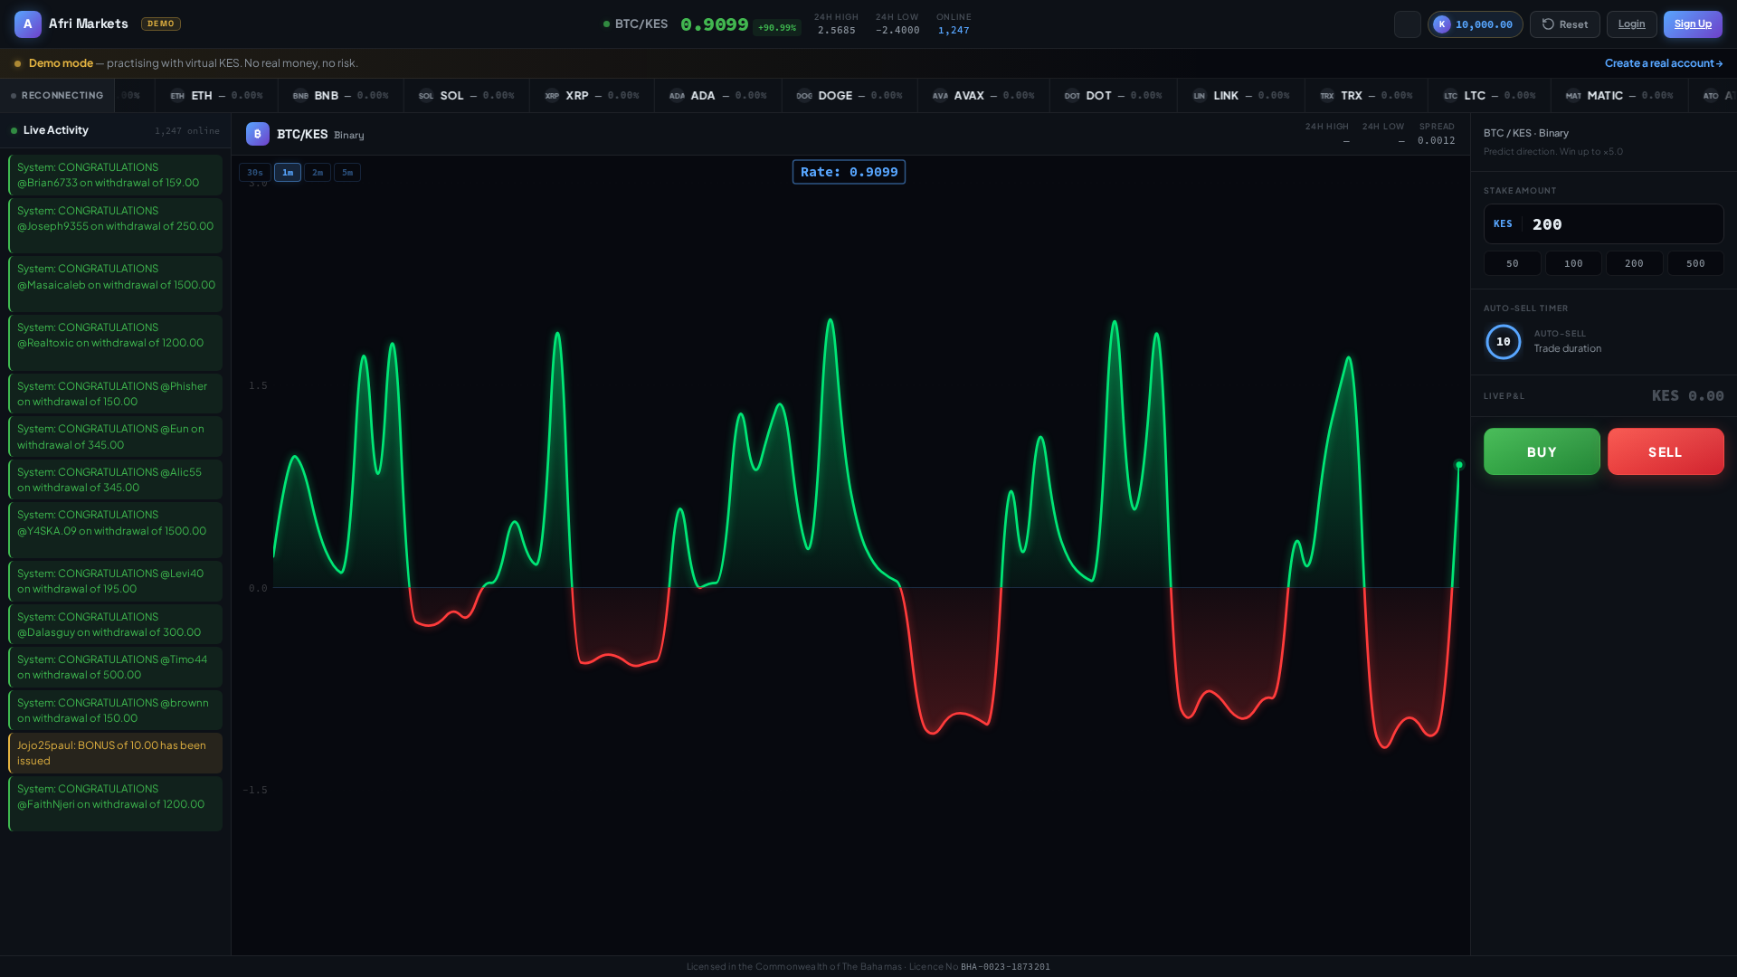The height and width of the screenshot is (977, 1737).
Task: Click the Sign Up button
Action: pos(1693,24)
